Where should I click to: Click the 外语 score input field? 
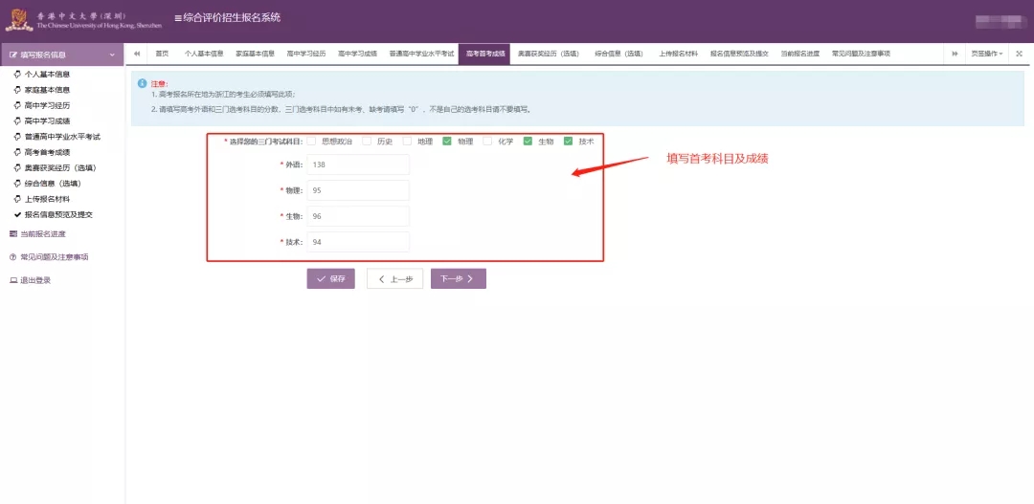[x=359, y=164]
